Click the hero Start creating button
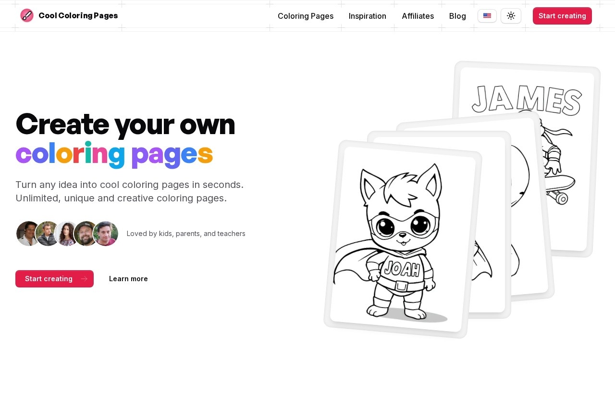 [x=49, y=279]
